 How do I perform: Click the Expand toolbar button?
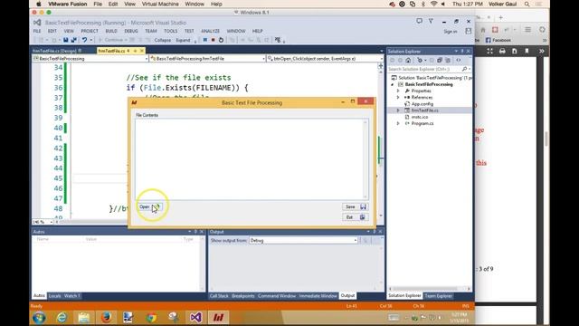[183, 40]
